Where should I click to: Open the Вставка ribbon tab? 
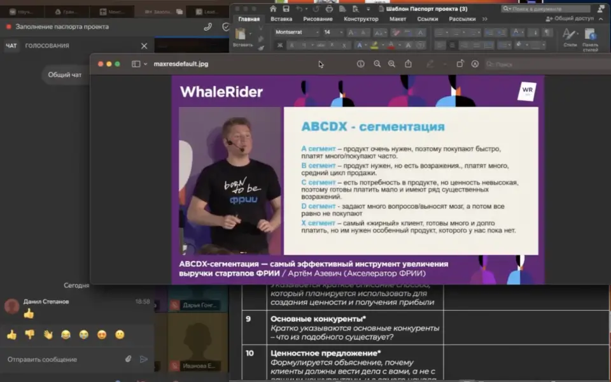click(281, 18)
